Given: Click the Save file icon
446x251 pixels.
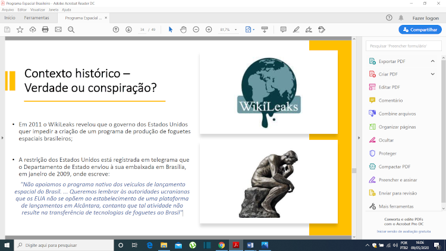Looking at the screenshot, I should [7, 30].
